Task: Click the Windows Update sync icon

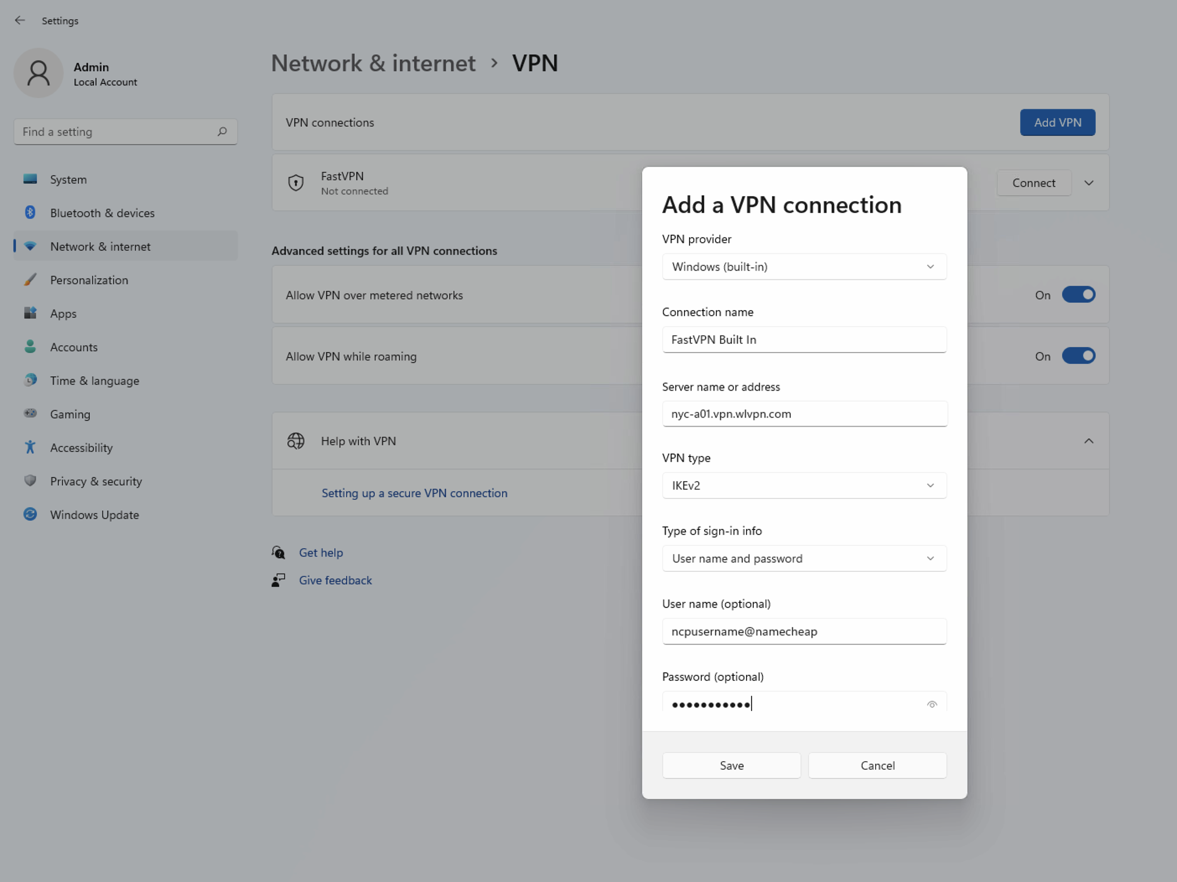Action: point(30,515)
